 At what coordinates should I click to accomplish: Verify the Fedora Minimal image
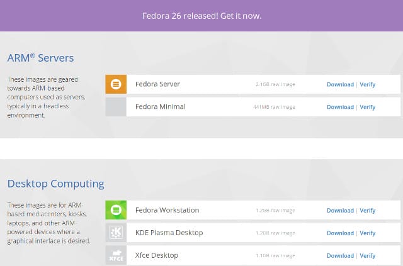(368, 107)
